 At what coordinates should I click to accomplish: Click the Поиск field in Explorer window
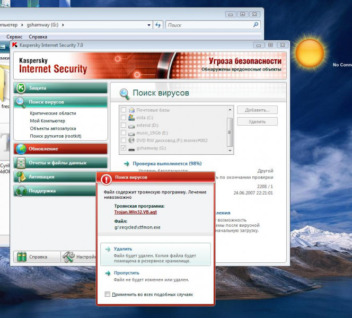(213, 25)
